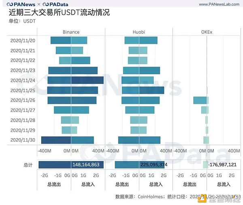Click Binance inflow bar for 2020/11/24
This screenshot has height=205, width=243.
[x=87, y=80]
